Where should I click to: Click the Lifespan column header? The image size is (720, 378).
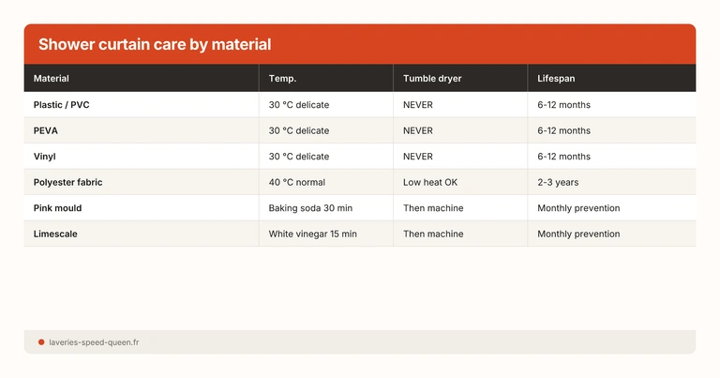[557, 79]
